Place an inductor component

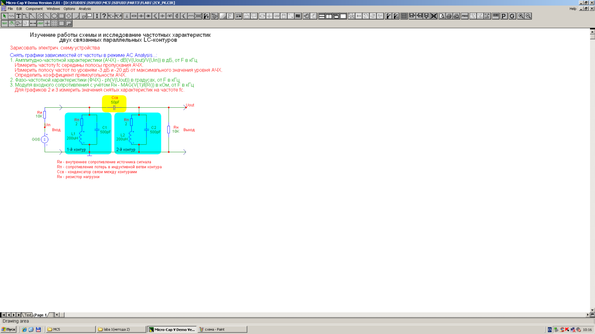(x=191, y=16)
